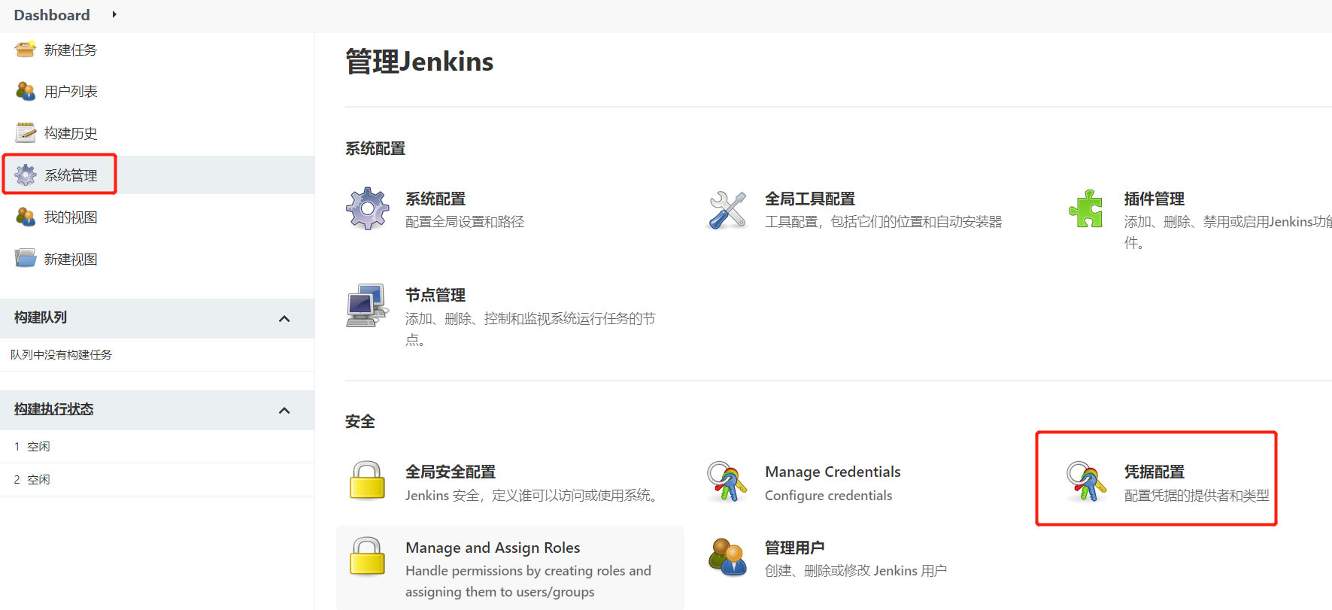This screenshot has width=1332, height=610.
Task: Collapse the 构建执行状态 panel chevron
Action: tap(284, 411)
